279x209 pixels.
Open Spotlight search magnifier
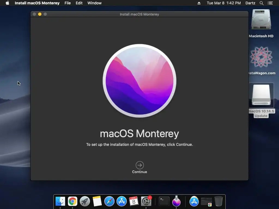(x=261, y=3)
